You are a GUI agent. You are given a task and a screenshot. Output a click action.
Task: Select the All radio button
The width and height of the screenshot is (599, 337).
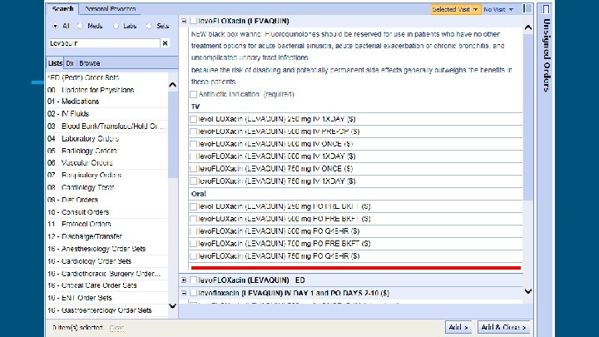[x=56, y=26]
